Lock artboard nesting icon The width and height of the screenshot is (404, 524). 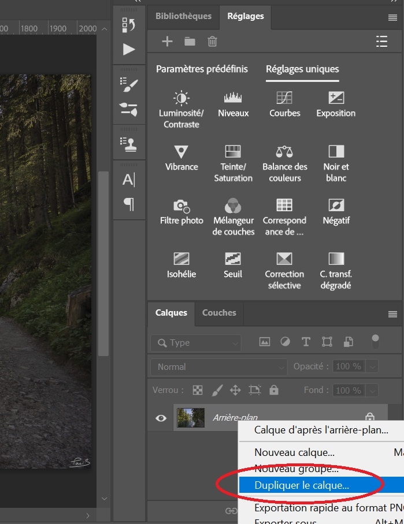click(x=255, y=390)
